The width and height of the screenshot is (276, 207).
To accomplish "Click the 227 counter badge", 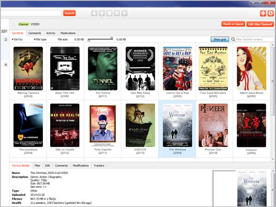I will point(4,31).
